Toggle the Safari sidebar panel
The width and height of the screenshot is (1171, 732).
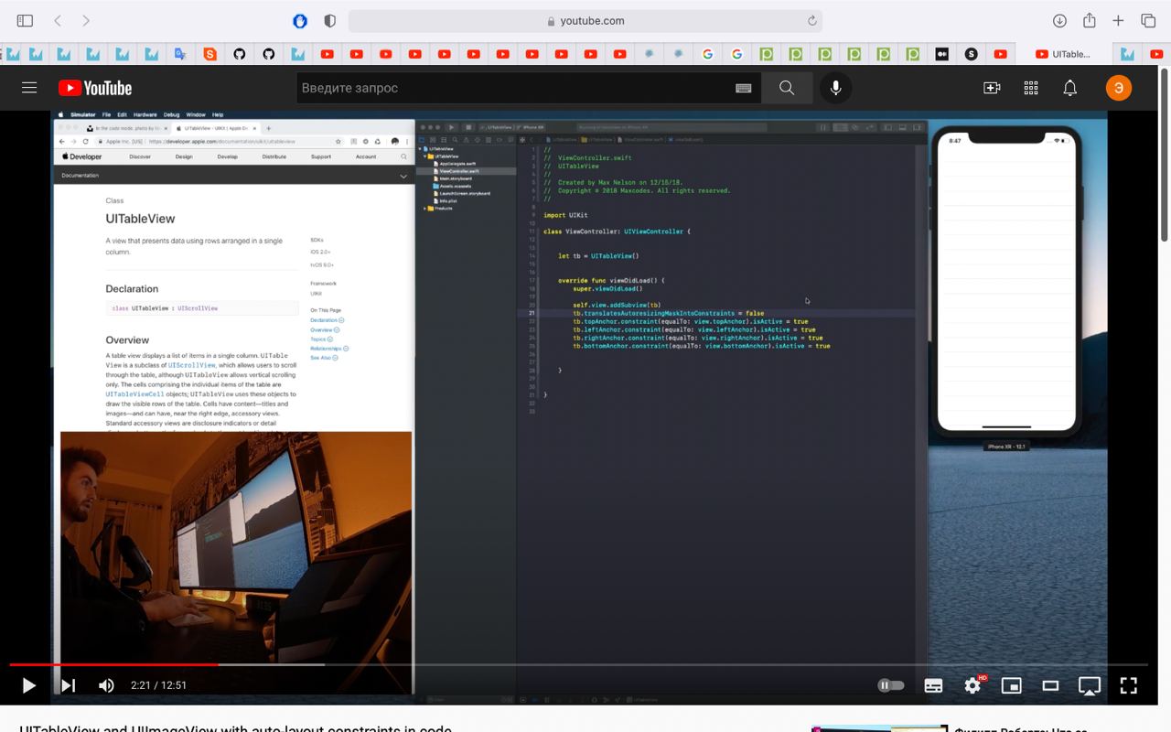[x=25, y=20]
